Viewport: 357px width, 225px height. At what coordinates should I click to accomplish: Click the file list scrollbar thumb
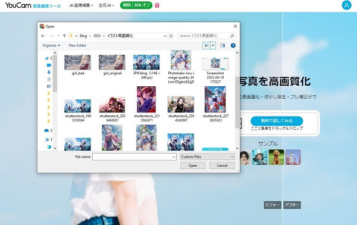pos(237,102)
